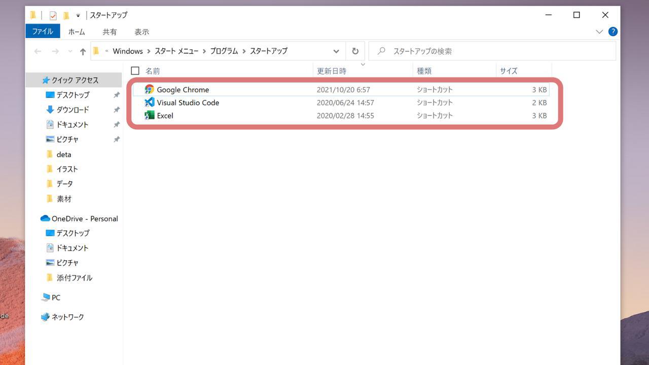The image size is (649, 365).
Task: Expand the chevron after Windows in path
Action: point(149,51)
